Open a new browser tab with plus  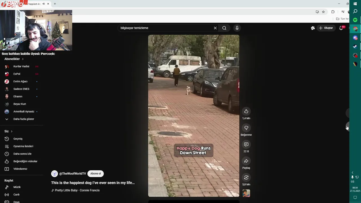tap(55, 4)
